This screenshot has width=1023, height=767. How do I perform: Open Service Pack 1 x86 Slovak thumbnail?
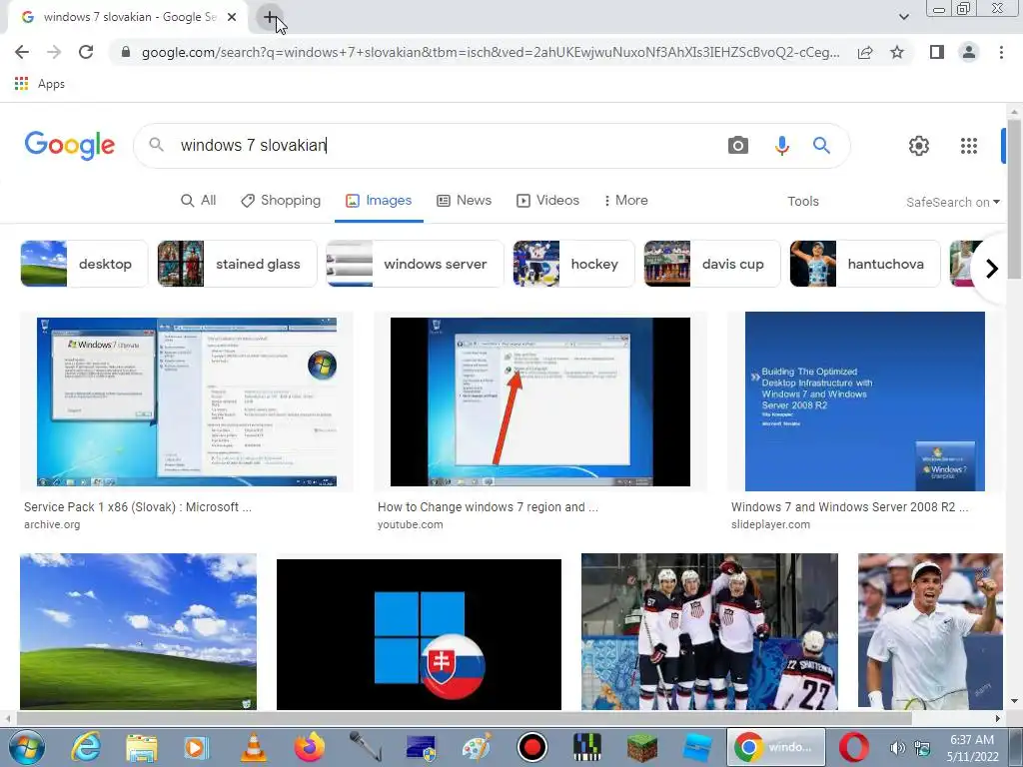187,401
